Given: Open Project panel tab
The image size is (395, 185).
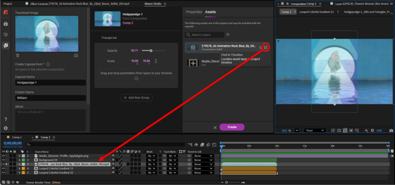Looking at the screenshot, I should [x=7, y=4].
